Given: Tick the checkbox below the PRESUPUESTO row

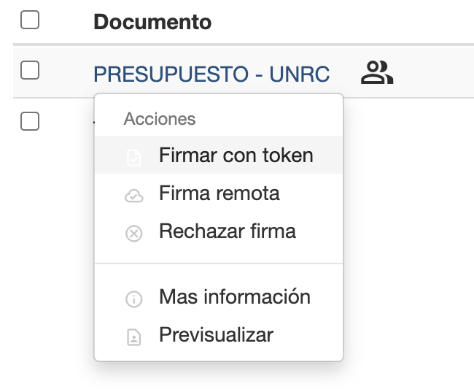Looking at the screenshot, I should coord(30,120).
